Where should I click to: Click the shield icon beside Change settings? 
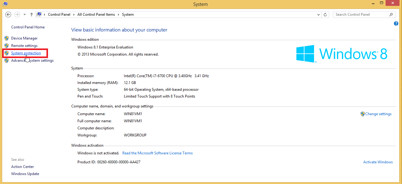point(363,114)
